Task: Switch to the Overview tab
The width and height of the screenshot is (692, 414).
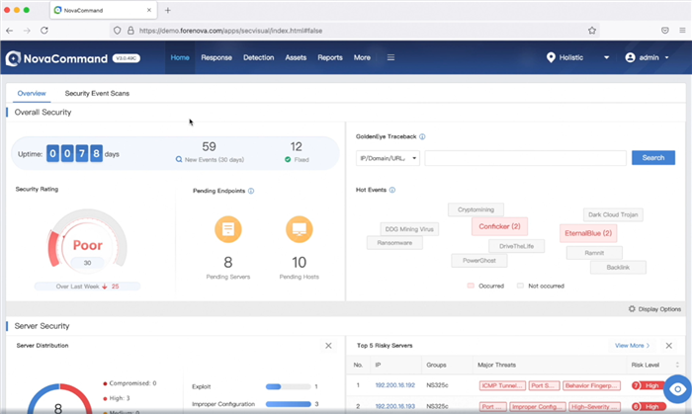Action: click(32, 94)
